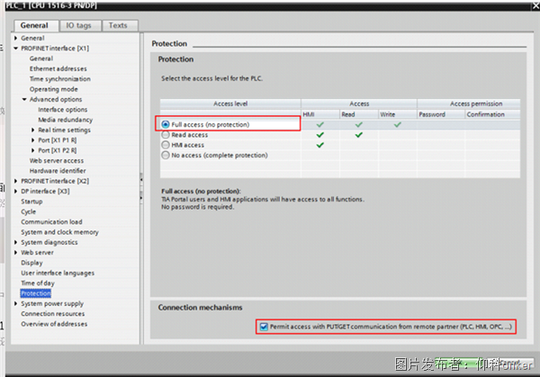Expand the General tree node arrow
540x377 pixels.
(16, 38)
